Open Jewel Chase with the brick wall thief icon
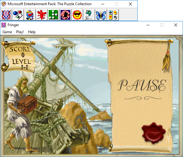 [65, 15]
